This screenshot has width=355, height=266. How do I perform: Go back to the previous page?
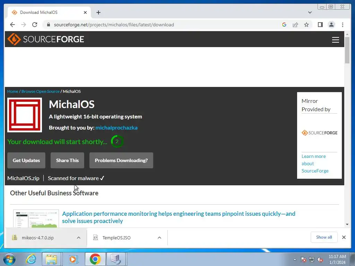[12, 25]
